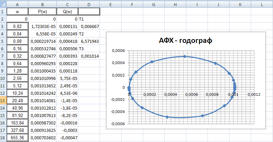Click the chart's top data point marker
This screenshot has height=142, width=273.
tap(185, 56)
